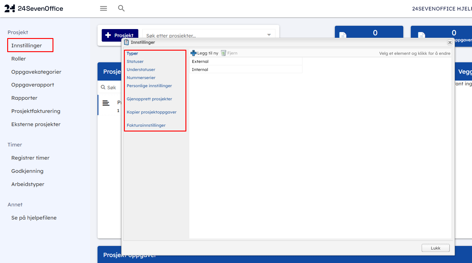The width and height of the screenshot is (472, 263).
Task: Click Gjenopprett prosjekter link
Action: pyautogui.click(x=149, y=99)
